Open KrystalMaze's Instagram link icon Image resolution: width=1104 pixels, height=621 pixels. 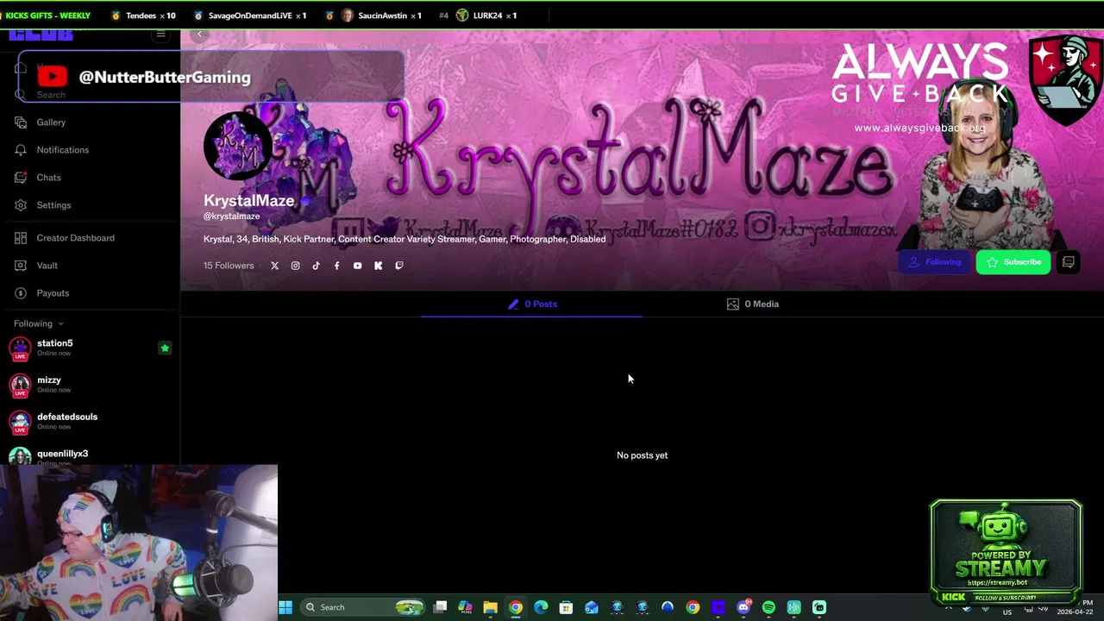pos(295,266)
